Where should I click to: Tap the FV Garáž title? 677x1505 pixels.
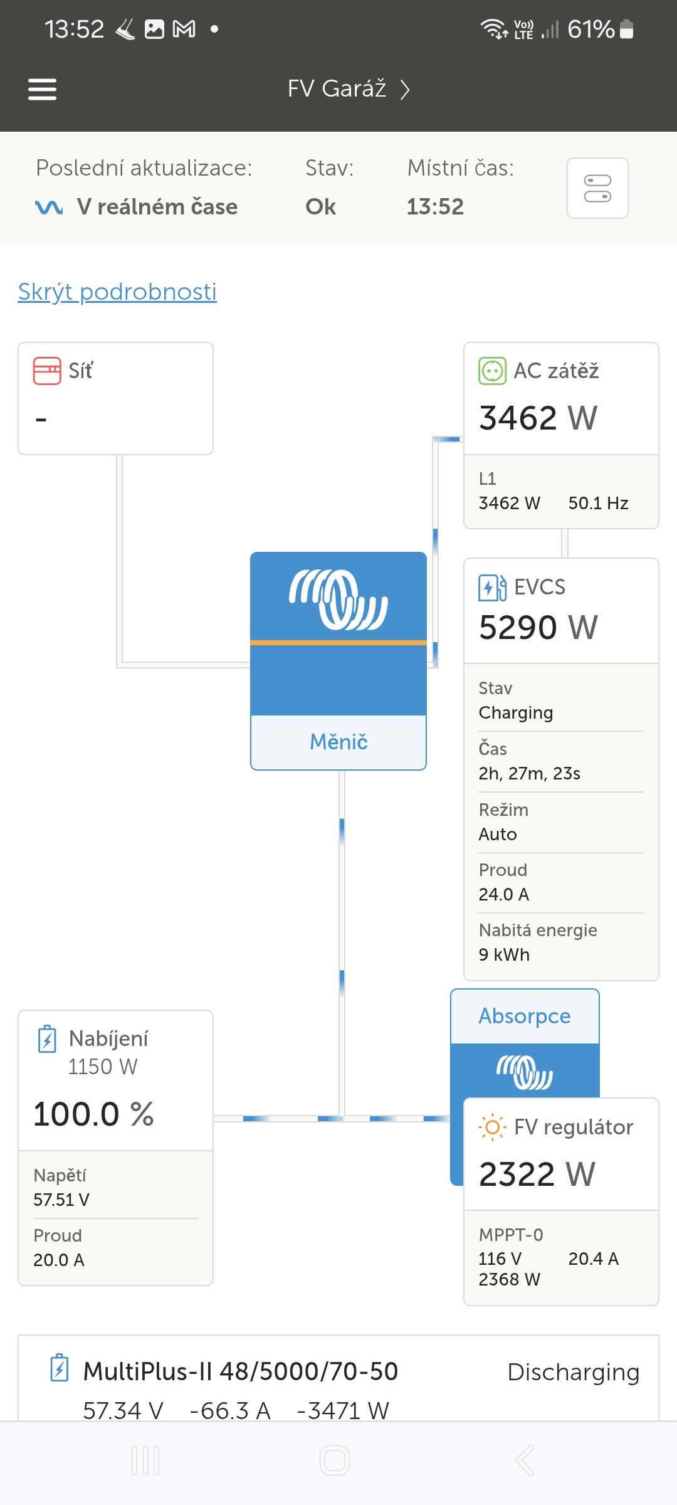pos(337,89)
